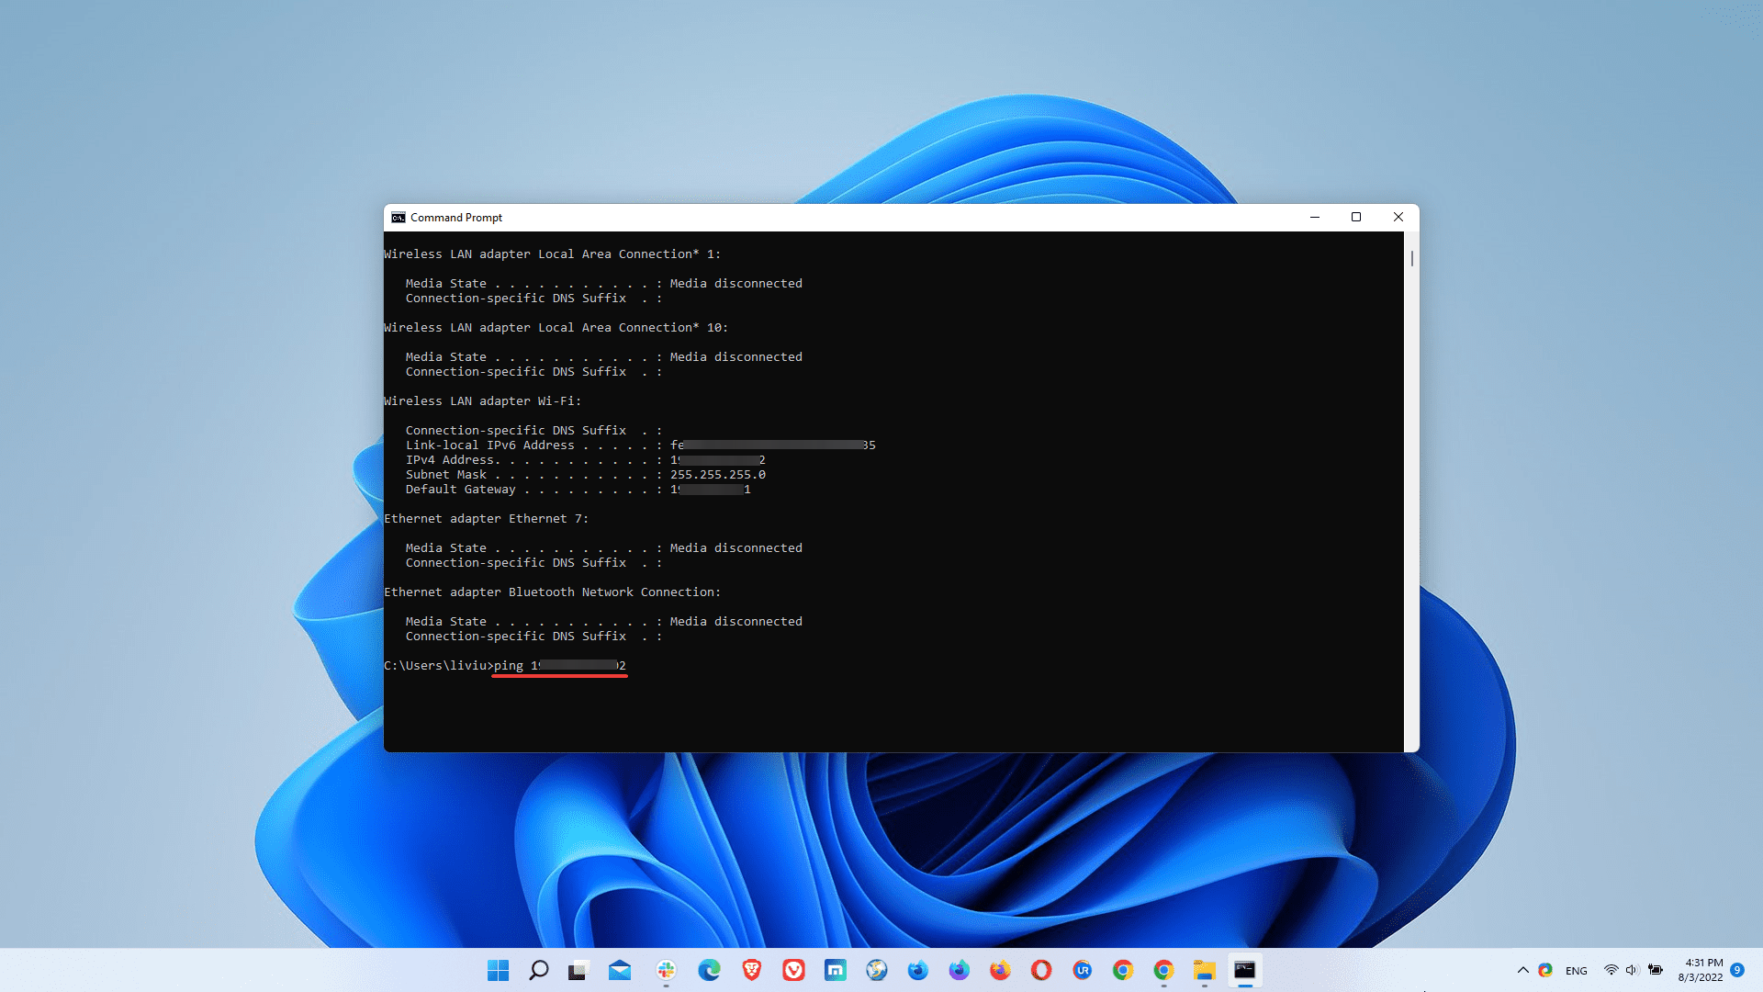Switch to Command Prompt taskbar icon
Viewport: 1763px width, 992px height.
[x=1244, y=970]
